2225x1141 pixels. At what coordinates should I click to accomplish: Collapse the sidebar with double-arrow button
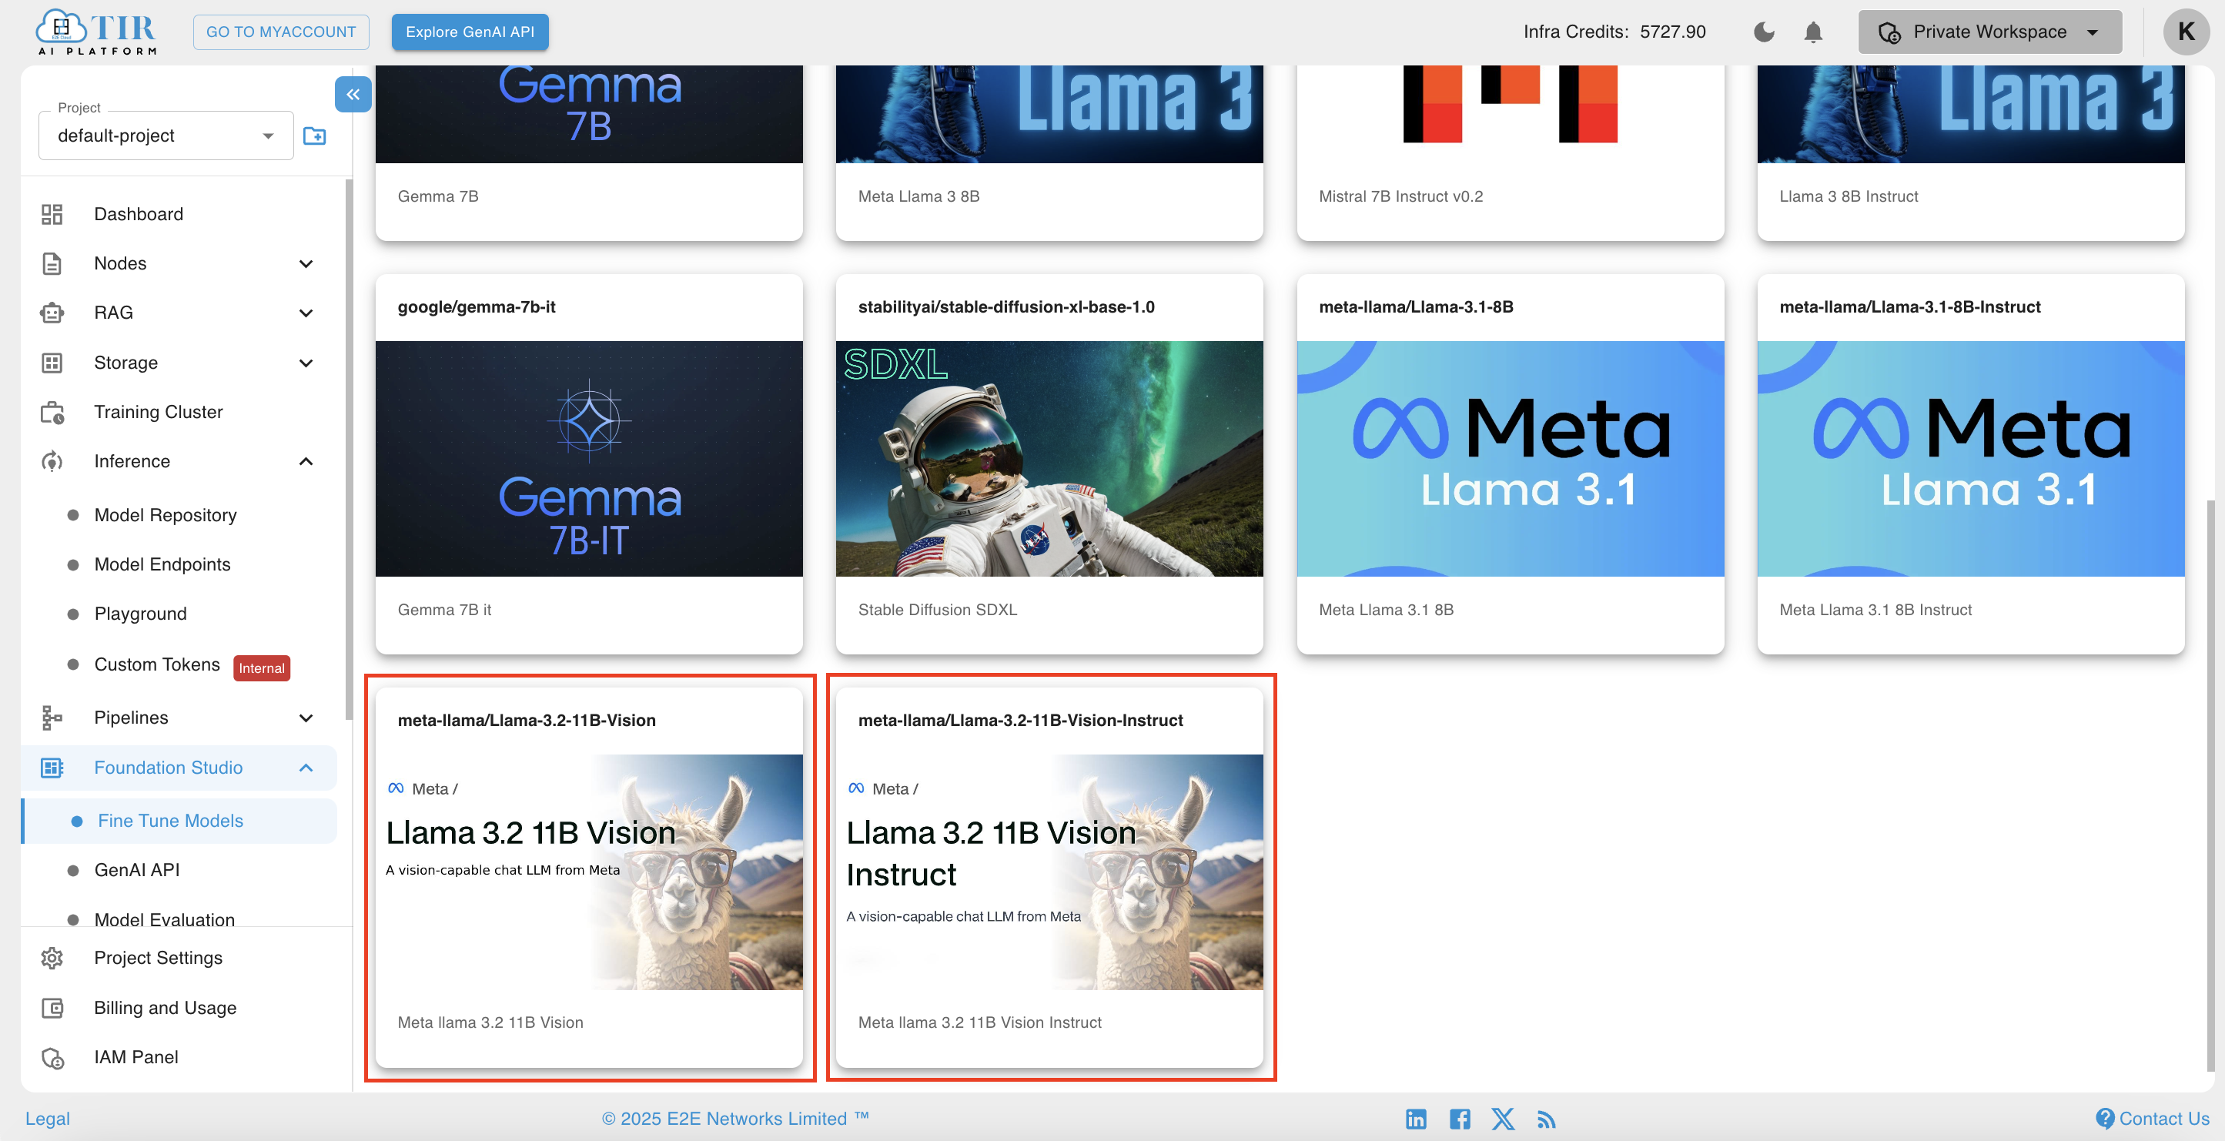[x=353, y=94]
